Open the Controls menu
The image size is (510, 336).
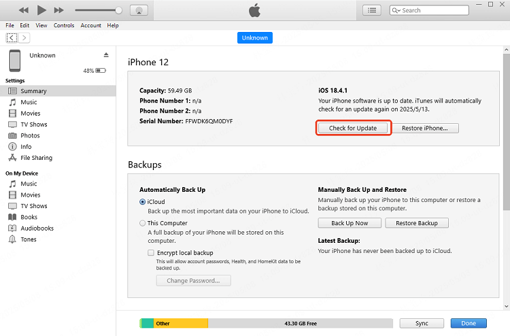pos(64,26)
